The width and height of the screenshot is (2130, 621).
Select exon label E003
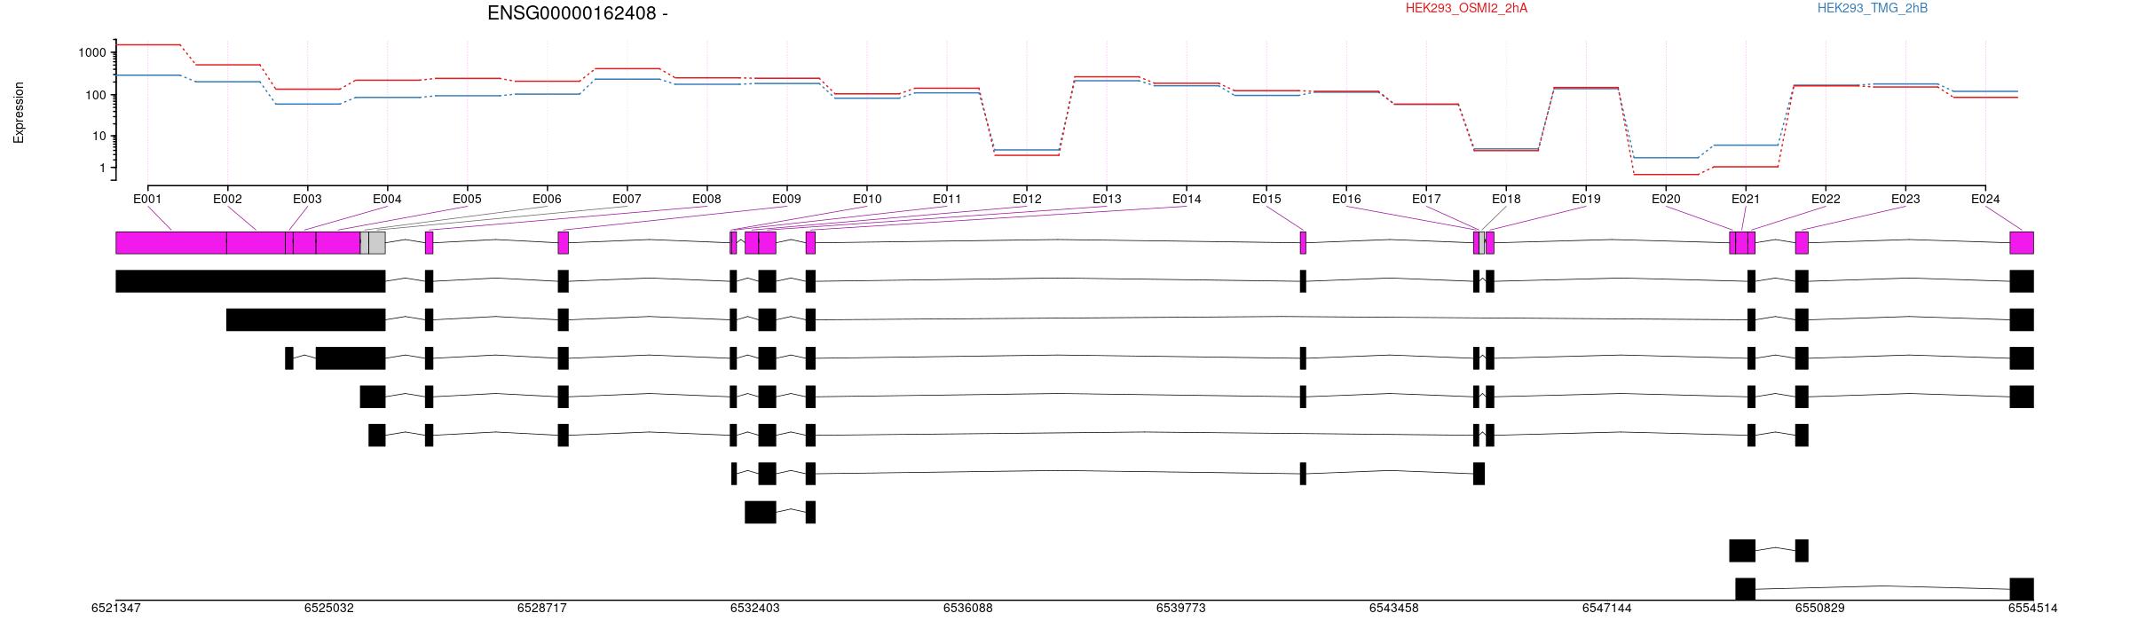tap(307, 200)
